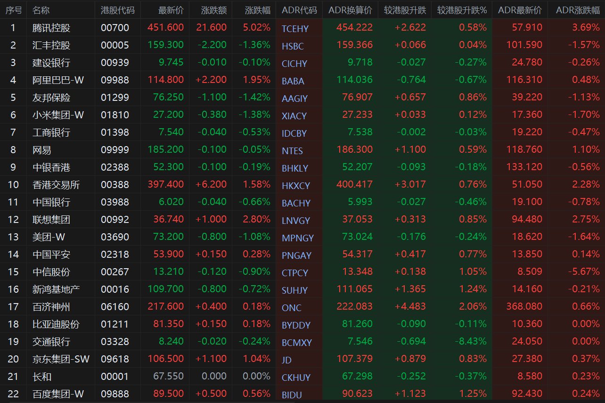This screenshot has height=403, width=605.
Task: Click the stock code 01810
Action: click(x=115, y=115)
